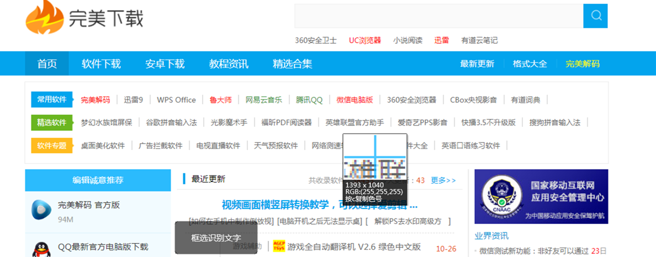Click the CNAAC security center banner
The height and width of the screenshot is (257, 656).
tap(541, 196)
